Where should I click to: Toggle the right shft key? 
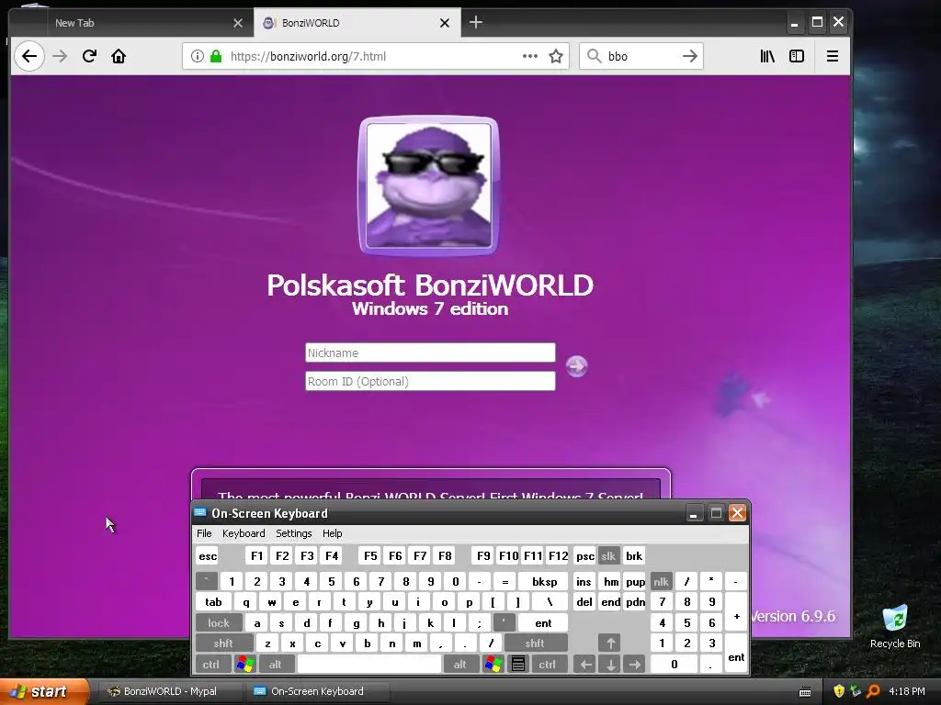coord(535,643)
